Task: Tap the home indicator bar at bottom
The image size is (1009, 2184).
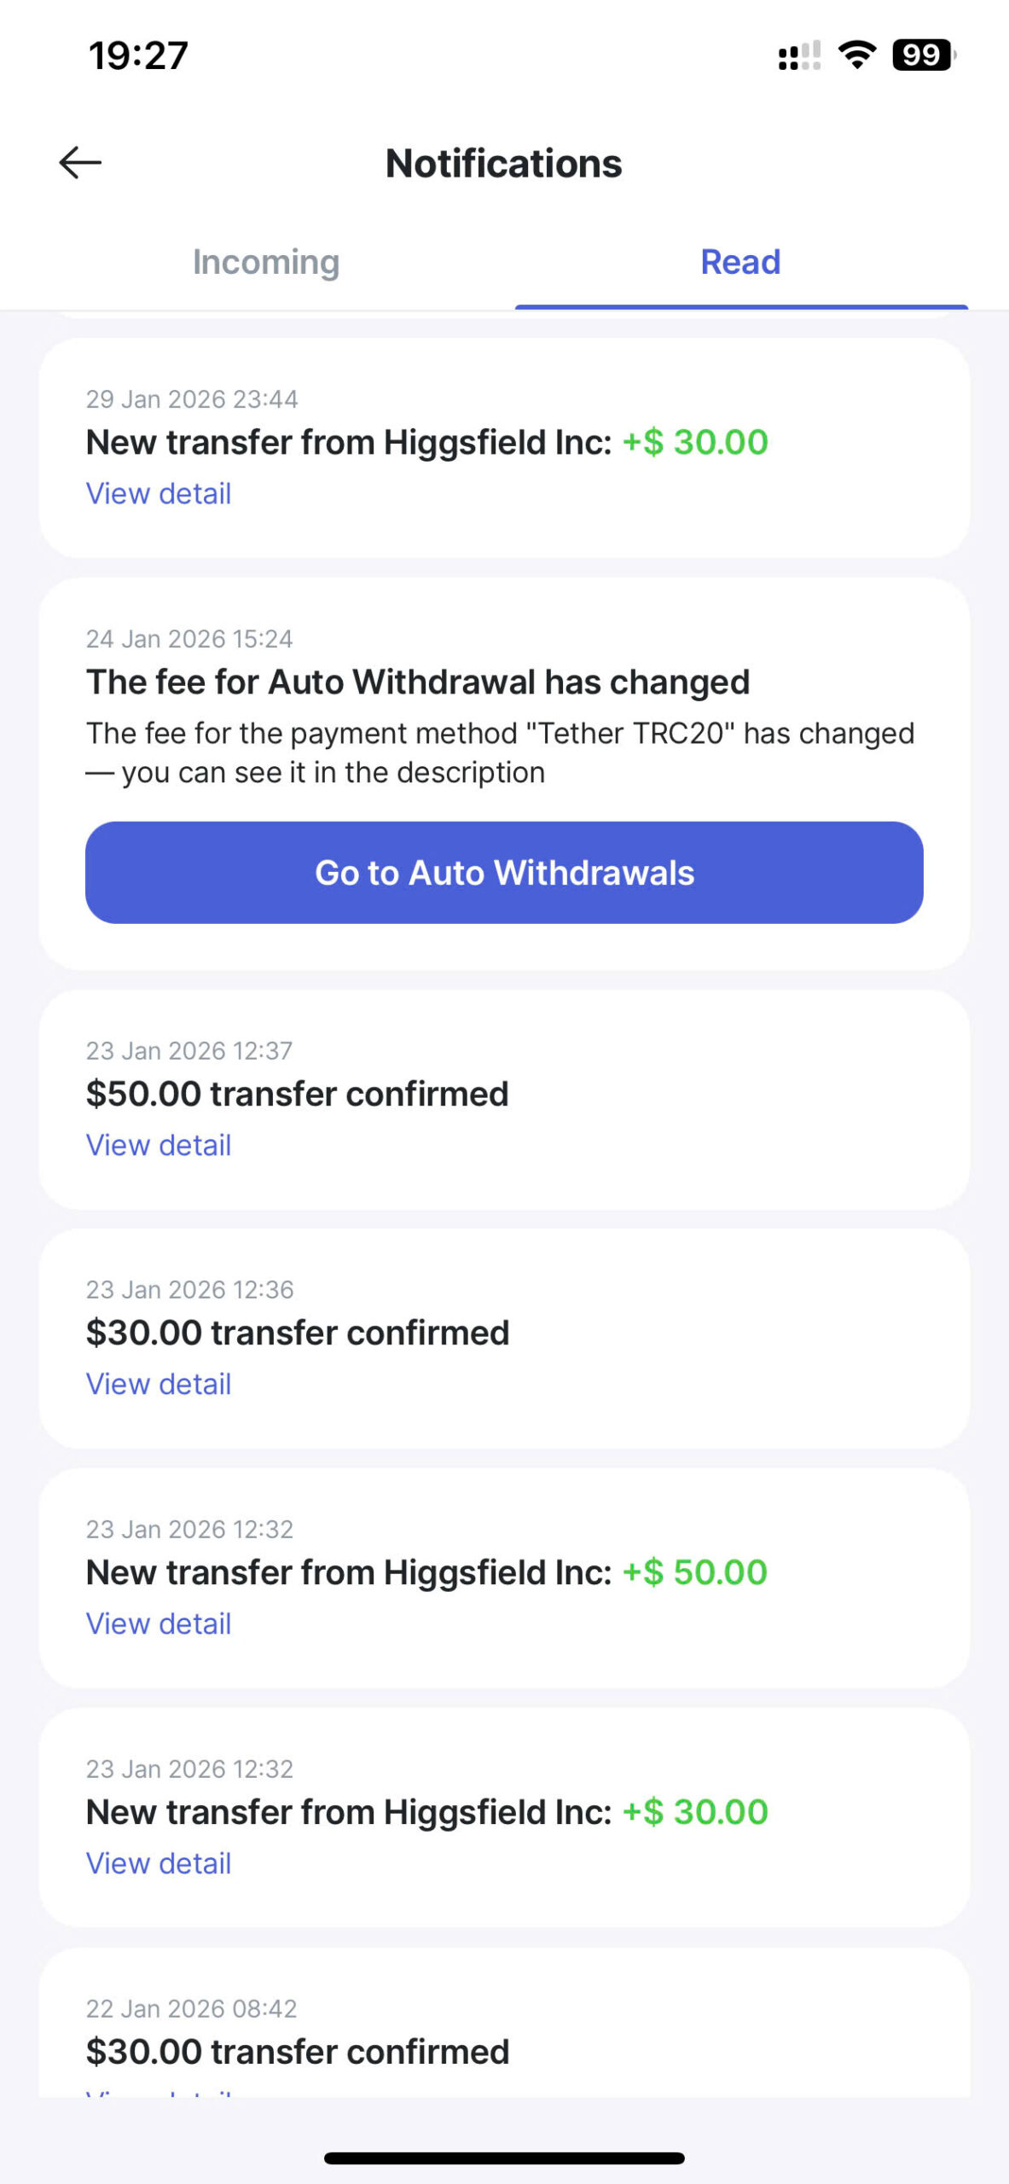Action: pyautogui.click(x=504, y=2158)
